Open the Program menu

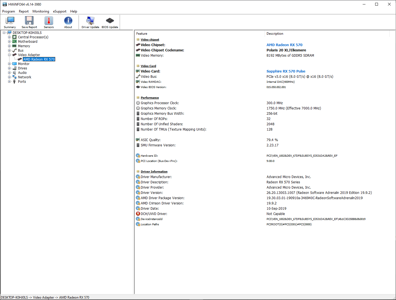point(9,11)
